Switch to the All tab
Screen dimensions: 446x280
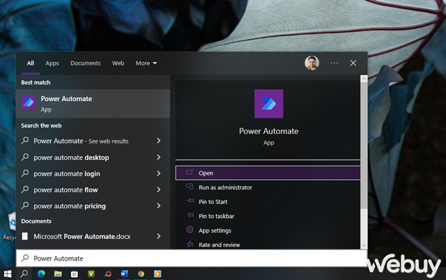(x=31, y=63)
